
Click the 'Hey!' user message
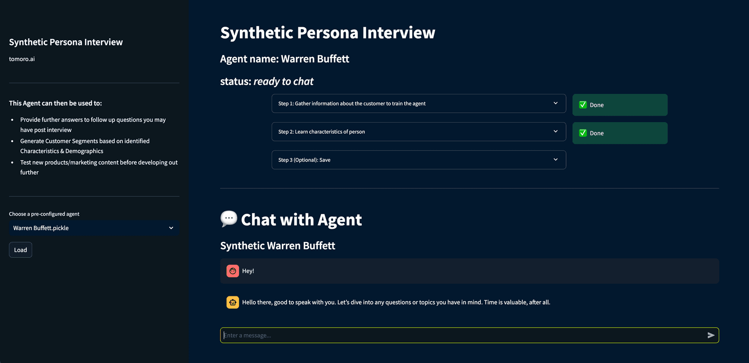point(248,271)
